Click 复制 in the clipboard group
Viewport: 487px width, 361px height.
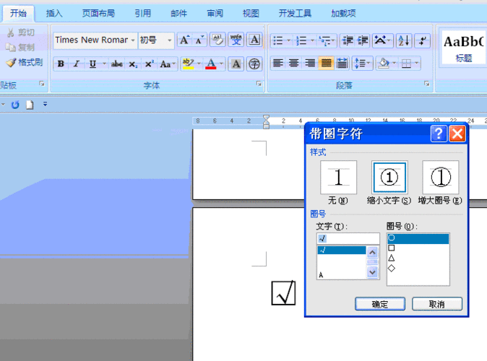click(x=20, y=47)
